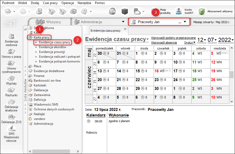Open cloud icon dropdown arrow
This screenshot has width=235, height=154.
144,11
